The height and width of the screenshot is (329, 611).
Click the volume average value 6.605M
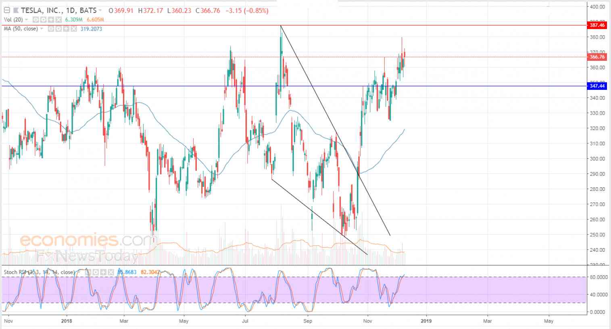pyautogui.click(x=95, y=20)
